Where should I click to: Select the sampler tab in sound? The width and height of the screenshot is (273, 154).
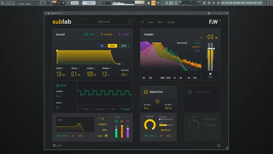(x=106, y=35)
